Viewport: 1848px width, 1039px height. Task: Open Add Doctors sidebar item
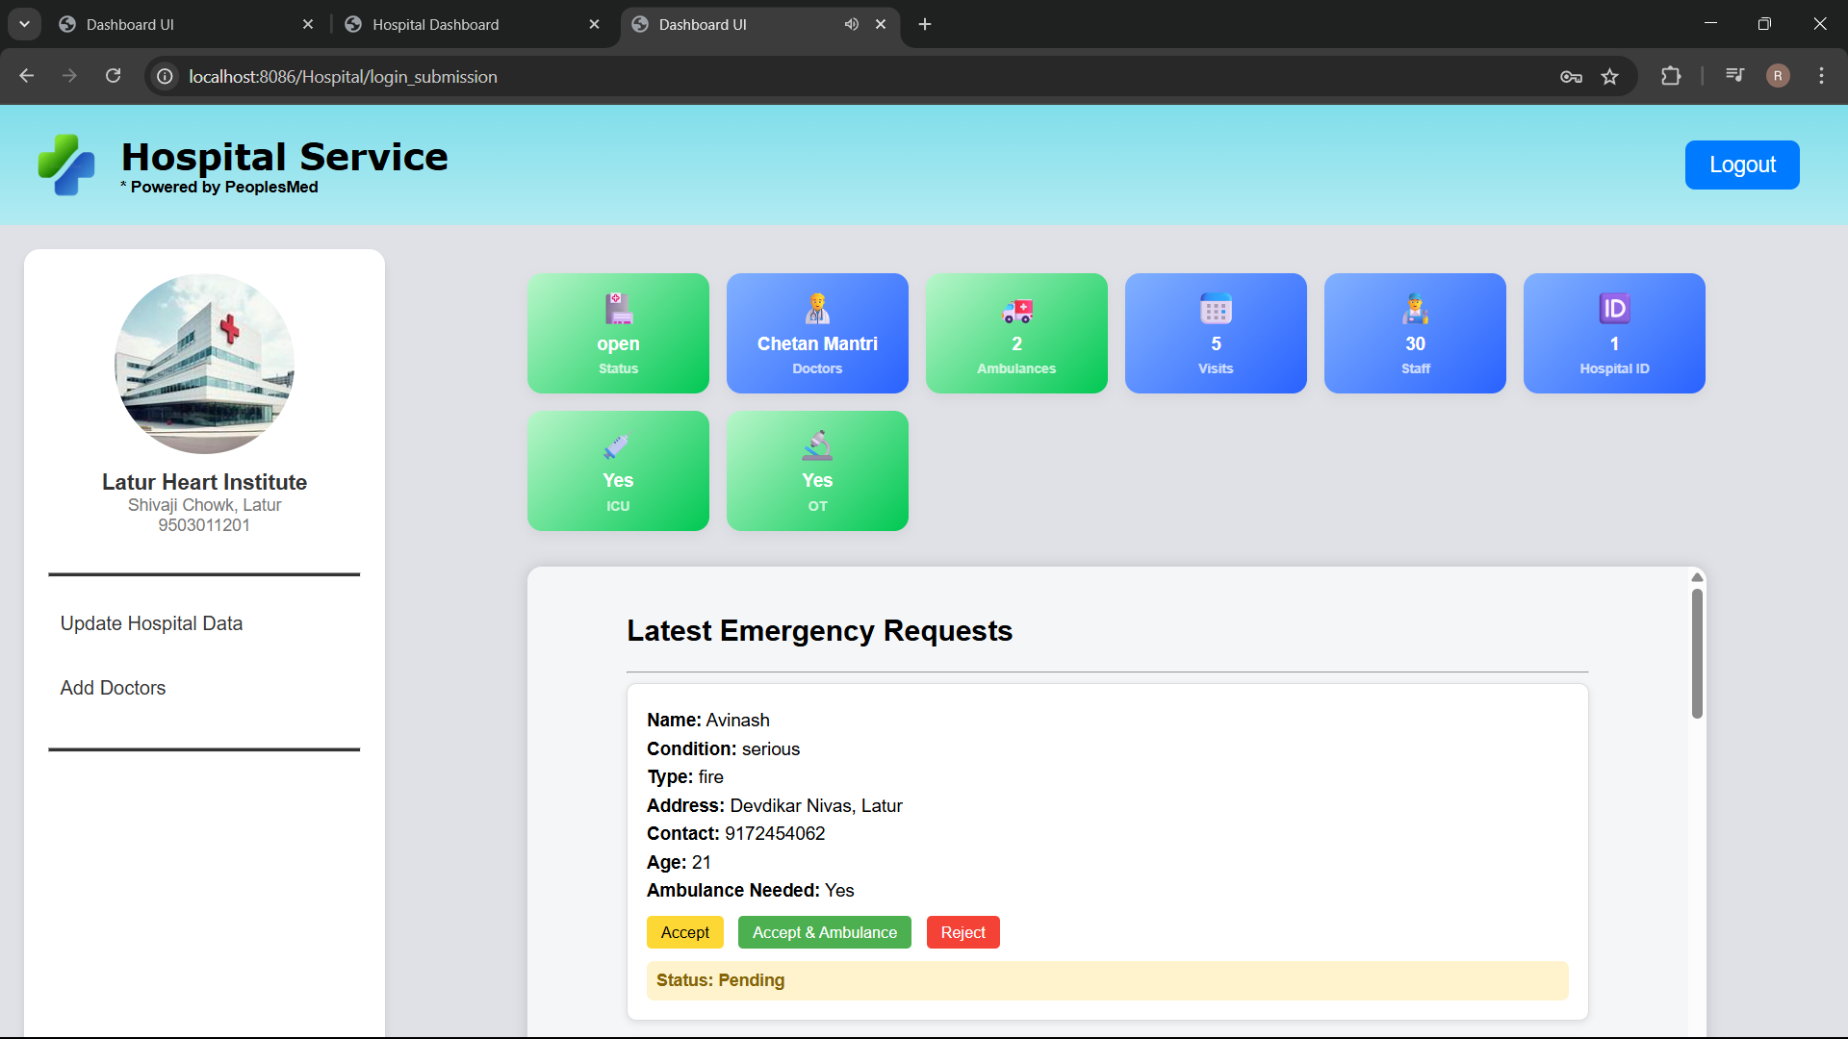[113, 688]
